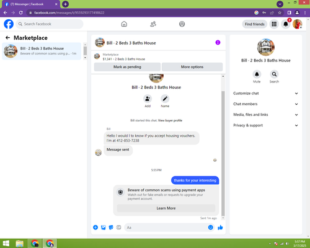310x248 pixels.
Task: Focus the Search Facebook field
Action: (50, 24)
